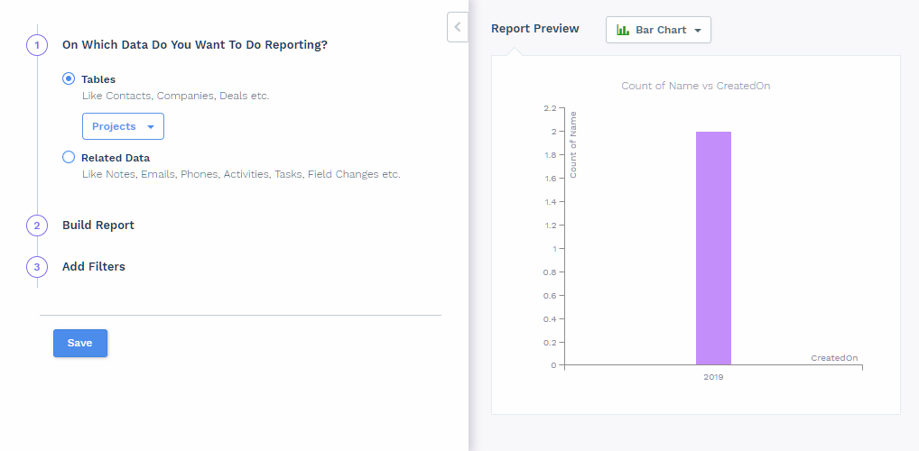Click the caret arrow beside Bar Chart
The width and height of the screenshot is (919, 451).
pos(698,31)
